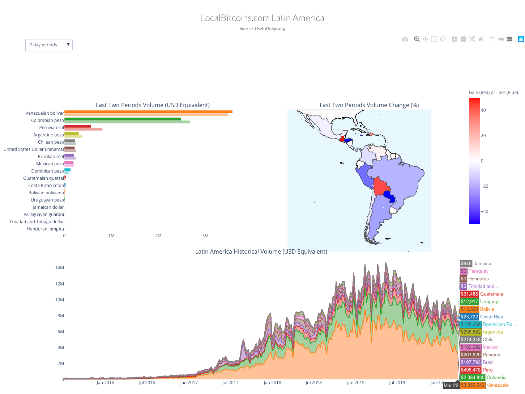Click the $214,348 Chile hover label

[x=477, y=340]
